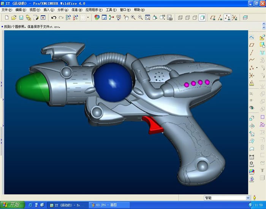Open the 文件(F) menu

(x=7, y=10)
